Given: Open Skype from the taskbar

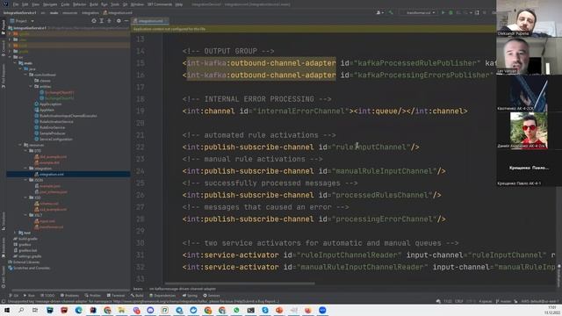Looking at the screenshot, I should pyautogui.click(x=265, y=310).
